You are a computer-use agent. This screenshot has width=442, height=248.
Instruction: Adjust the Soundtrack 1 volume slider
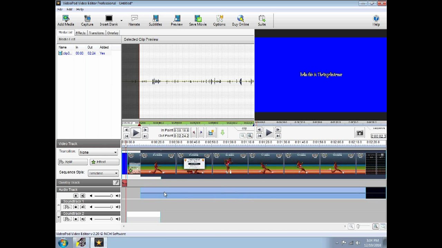104,207
